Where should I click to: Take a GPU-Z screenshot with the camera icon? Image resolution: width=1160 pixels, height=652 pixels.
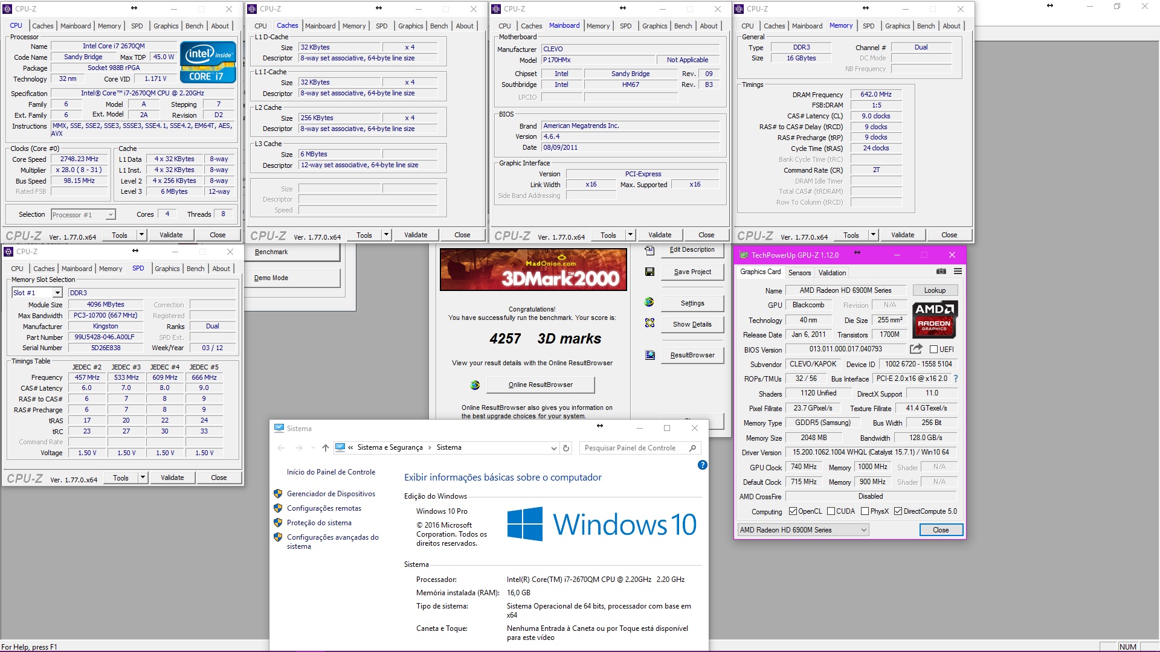[941, 272]
